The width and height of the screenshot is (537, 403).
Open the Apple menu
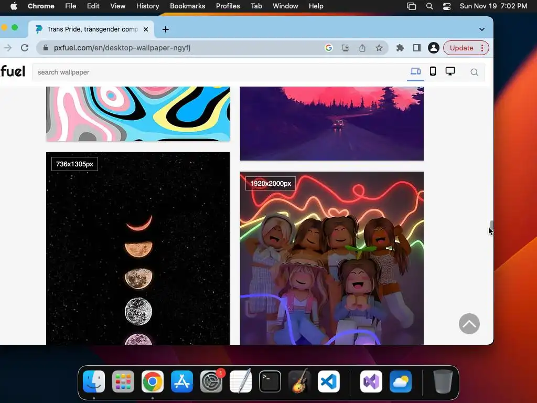click(x=14, y=6)
